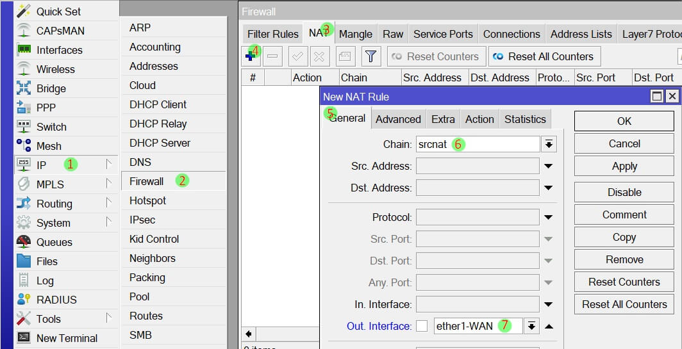Click the filter funnel icon in toolbar

(370, 56)
